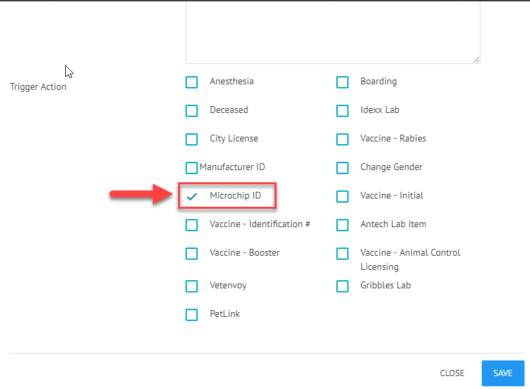The height and width of the screenshot is (389, 530).
Task: Enable Vaccine - Initial checkbox
Action: [342, 196]
